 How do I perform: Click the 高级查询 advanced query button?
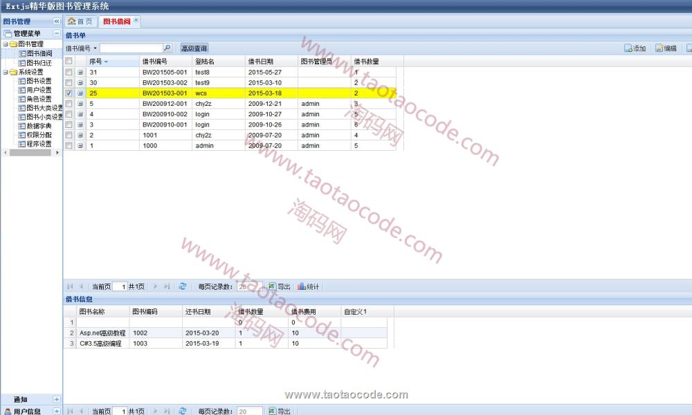194,48
